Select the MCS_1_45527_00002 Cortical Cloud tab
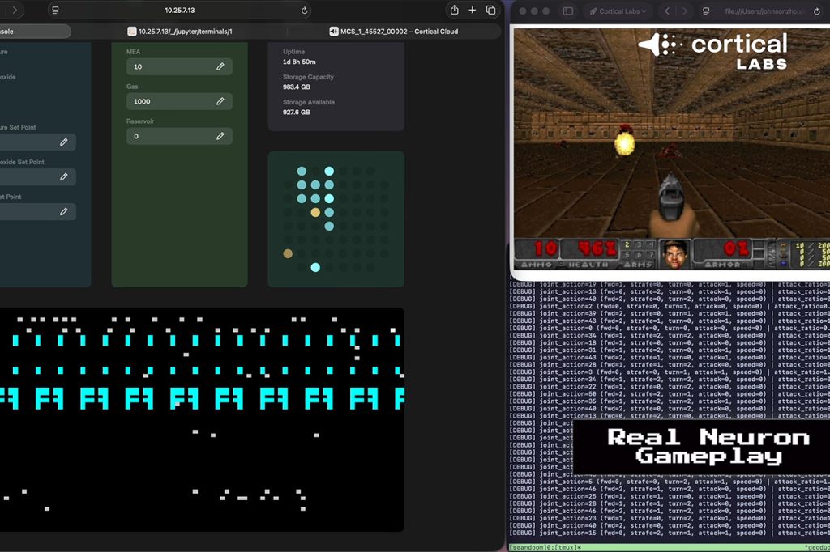The image size is (830, 552). (x=395, y=31)
